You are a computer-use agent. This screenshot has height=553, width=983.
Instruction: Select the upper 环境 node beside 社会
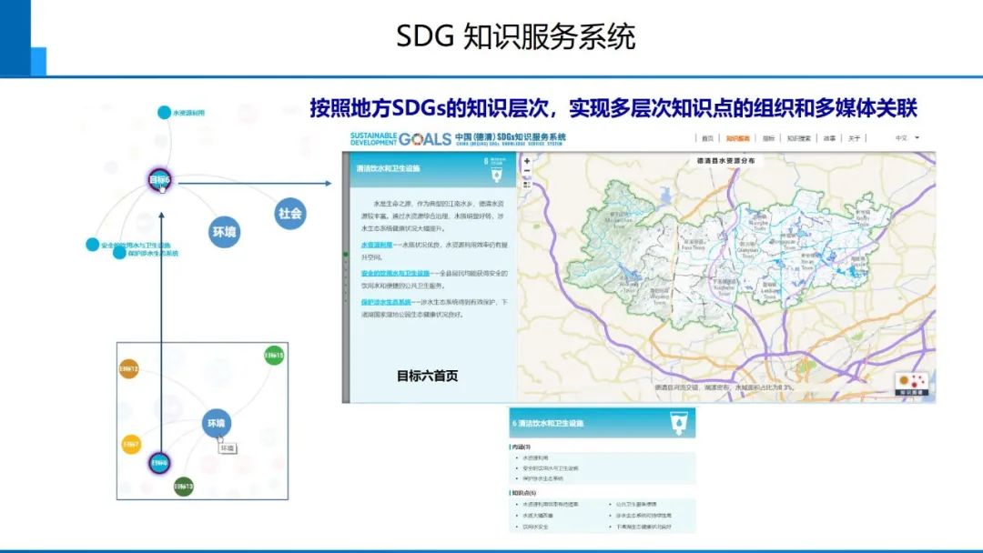pyautogui.click(x=224, y=232)
